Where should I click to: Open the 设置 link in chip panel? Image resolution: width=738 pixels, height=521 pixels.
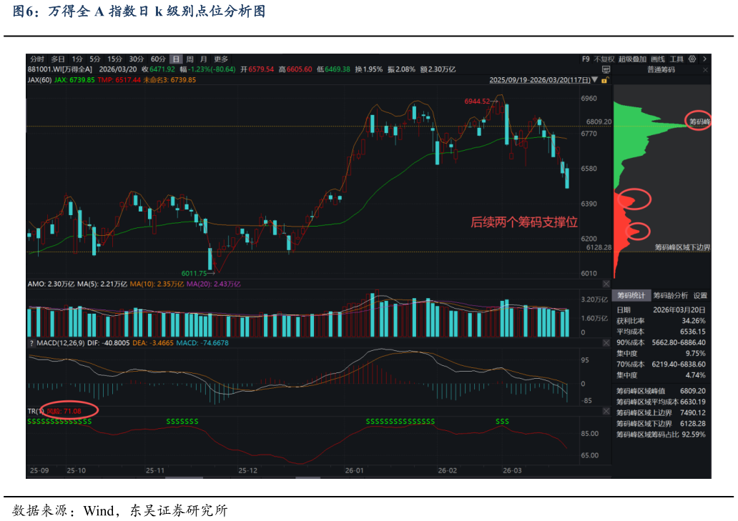pyautogui.click(x=700, y=295)
